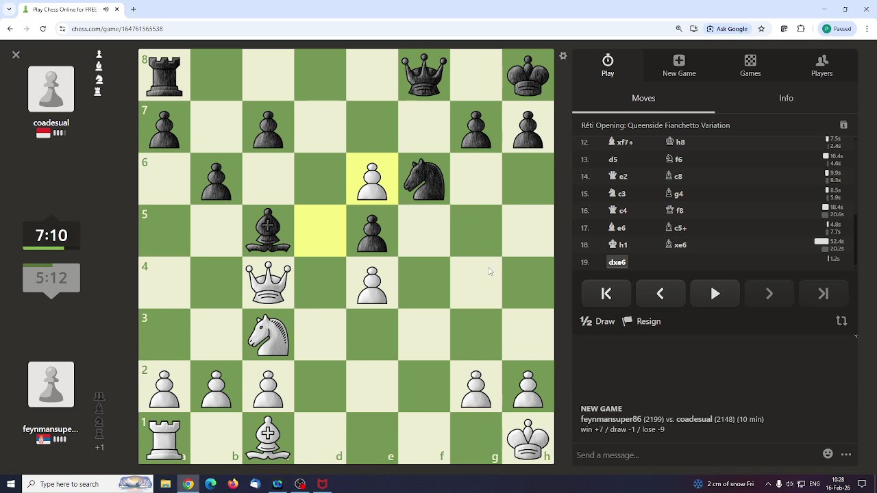Screen dimensions: 877x493
Task: Install the app via address bar icon
Action: (694, 29)
